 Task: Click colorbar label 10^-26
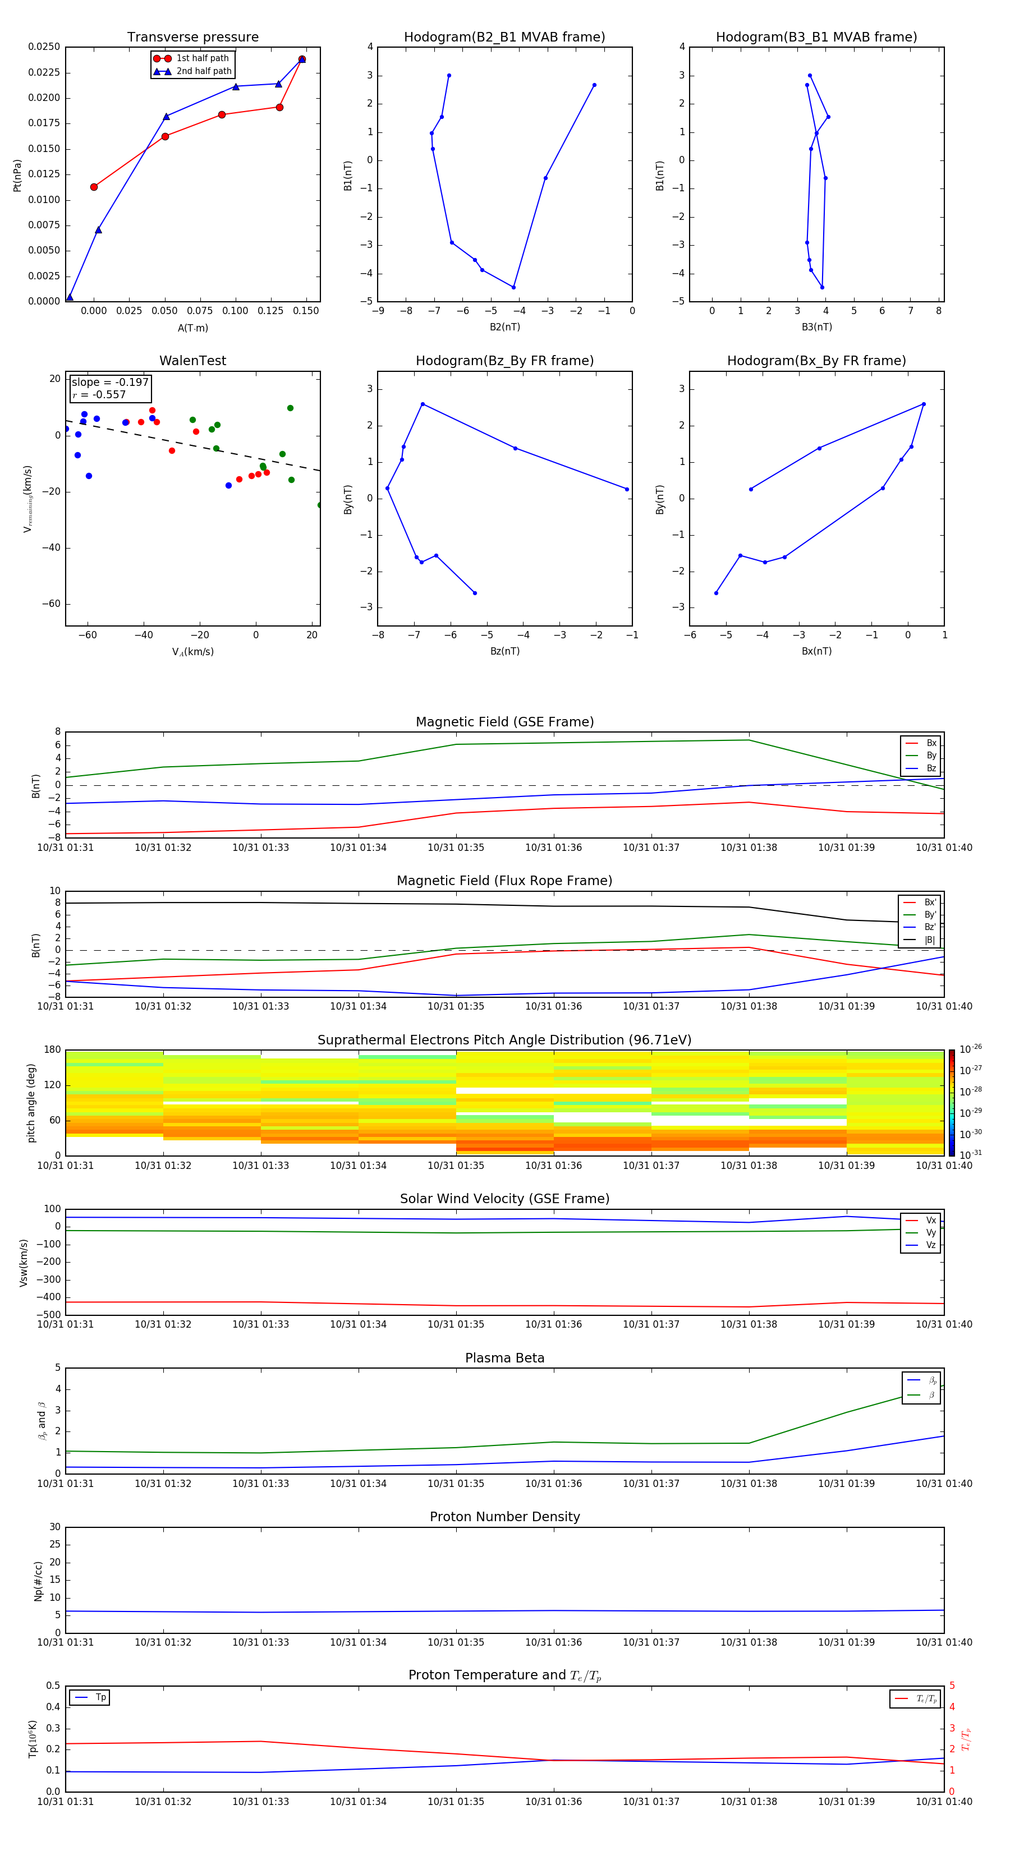(971, 1049)
